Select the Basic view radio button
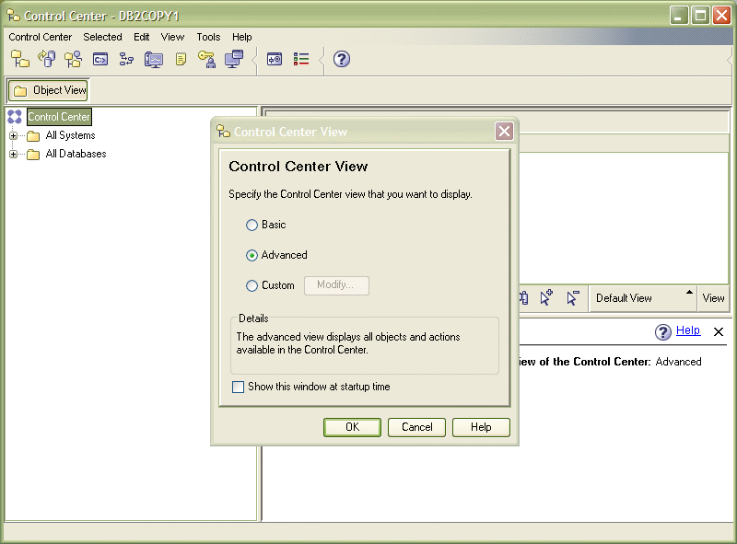 pyautogui.click(x=252, y=225)
